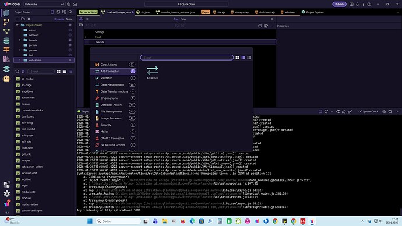Viewport: 402px width, 226px height.
Task: Expand the right panel double chevron
Action: coord(272,19)
